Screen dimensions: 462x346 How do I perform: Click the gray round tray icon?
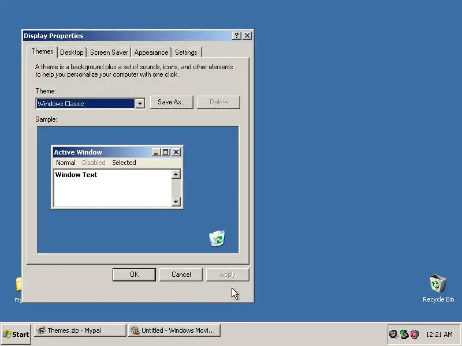point(393,334)
